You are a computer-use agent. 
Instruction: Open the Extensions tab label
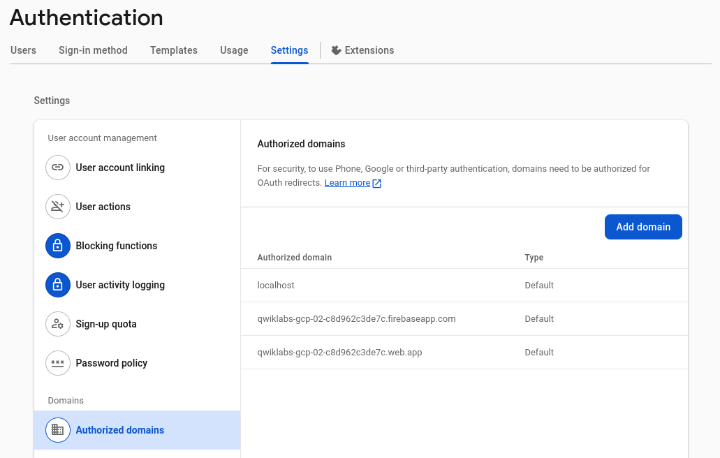tap(369, 50)
